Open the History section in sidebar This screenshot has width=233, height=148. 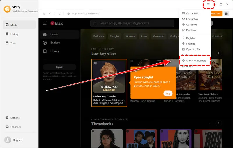19,34
